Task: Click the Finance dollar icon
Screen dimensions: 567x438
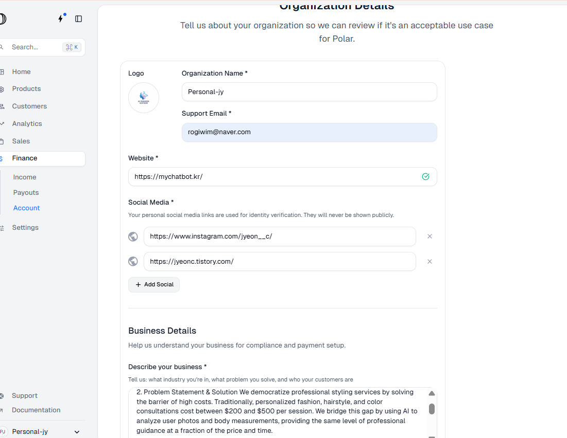Action: pos(2,158)
